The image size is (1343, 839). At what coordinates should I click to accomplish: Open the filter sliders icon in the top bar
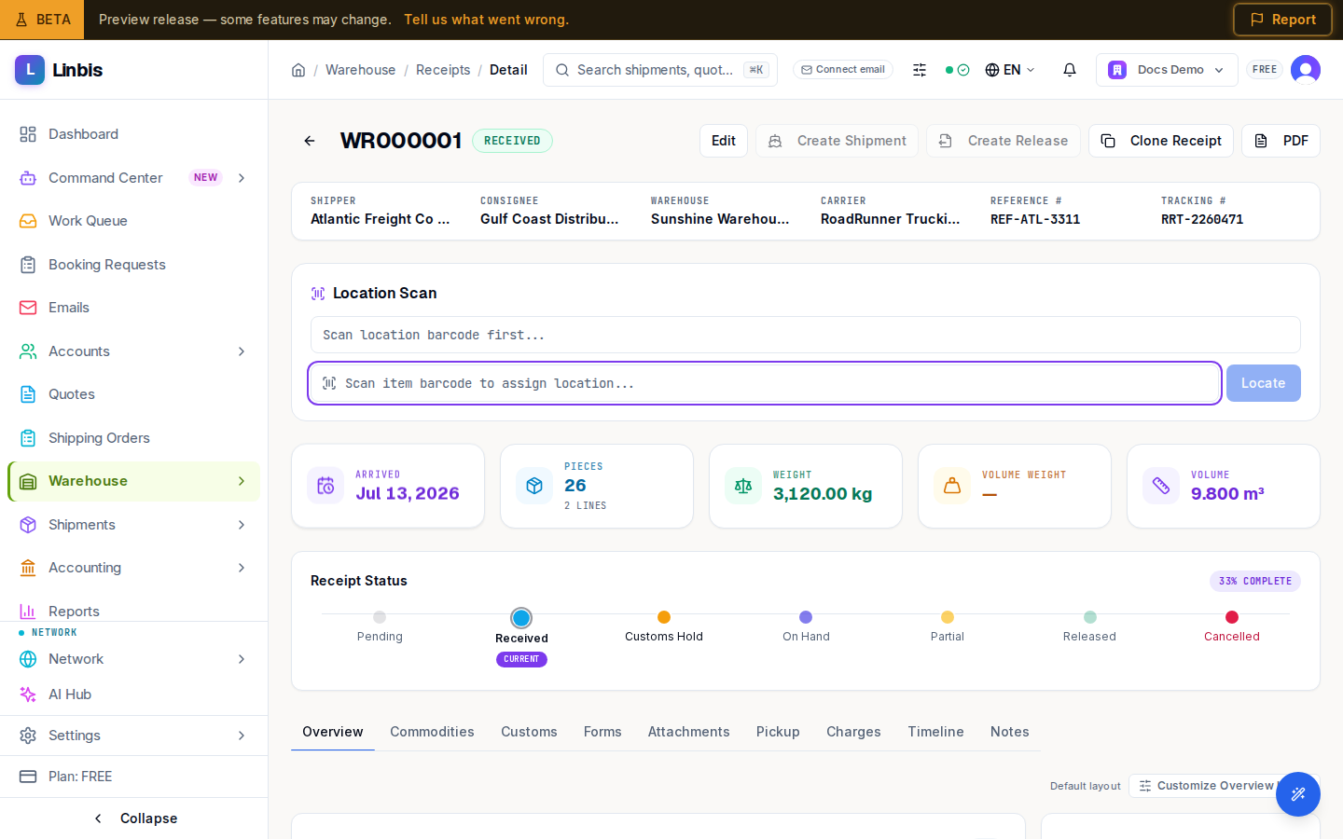click(x=920, y=70)
